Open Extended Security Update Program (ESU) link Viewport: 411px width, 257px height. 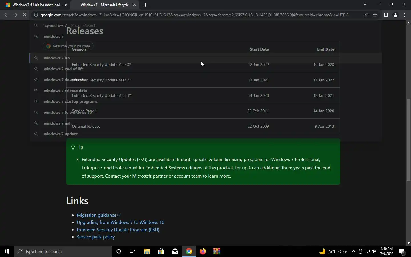(x=118, y=230)
